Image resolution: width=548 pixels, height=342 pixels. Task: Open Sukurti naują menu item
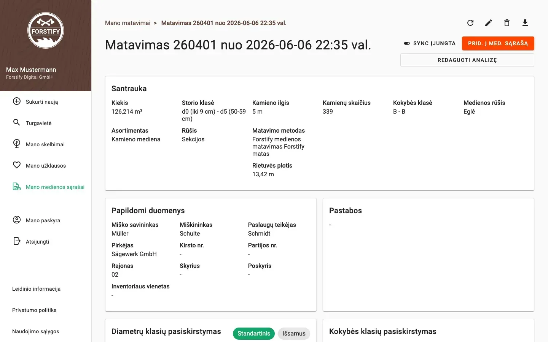tap(46, 102)
